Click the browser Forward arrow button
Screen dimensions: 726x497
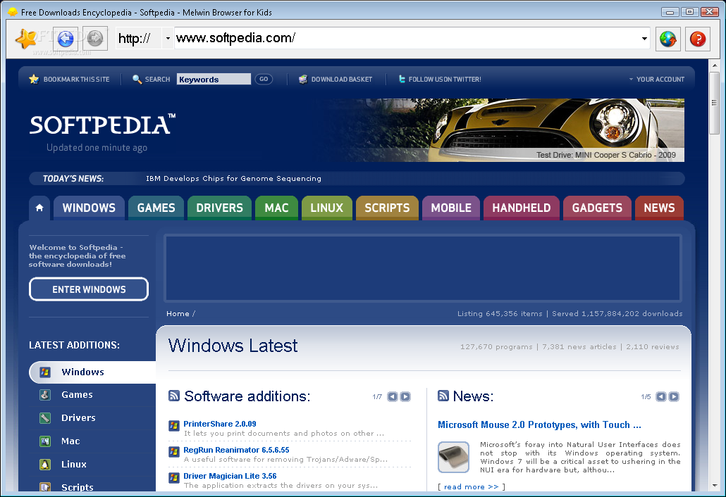click(95, 39)
